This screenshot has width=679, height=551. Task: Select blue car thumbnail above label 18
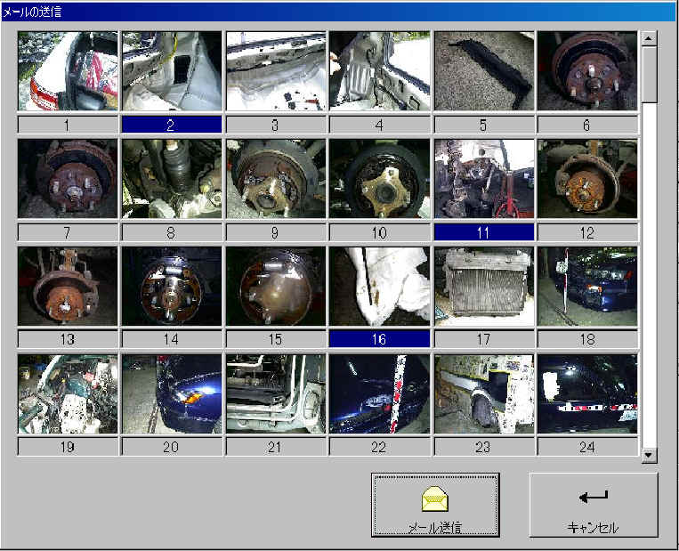(x=587, y=287)
